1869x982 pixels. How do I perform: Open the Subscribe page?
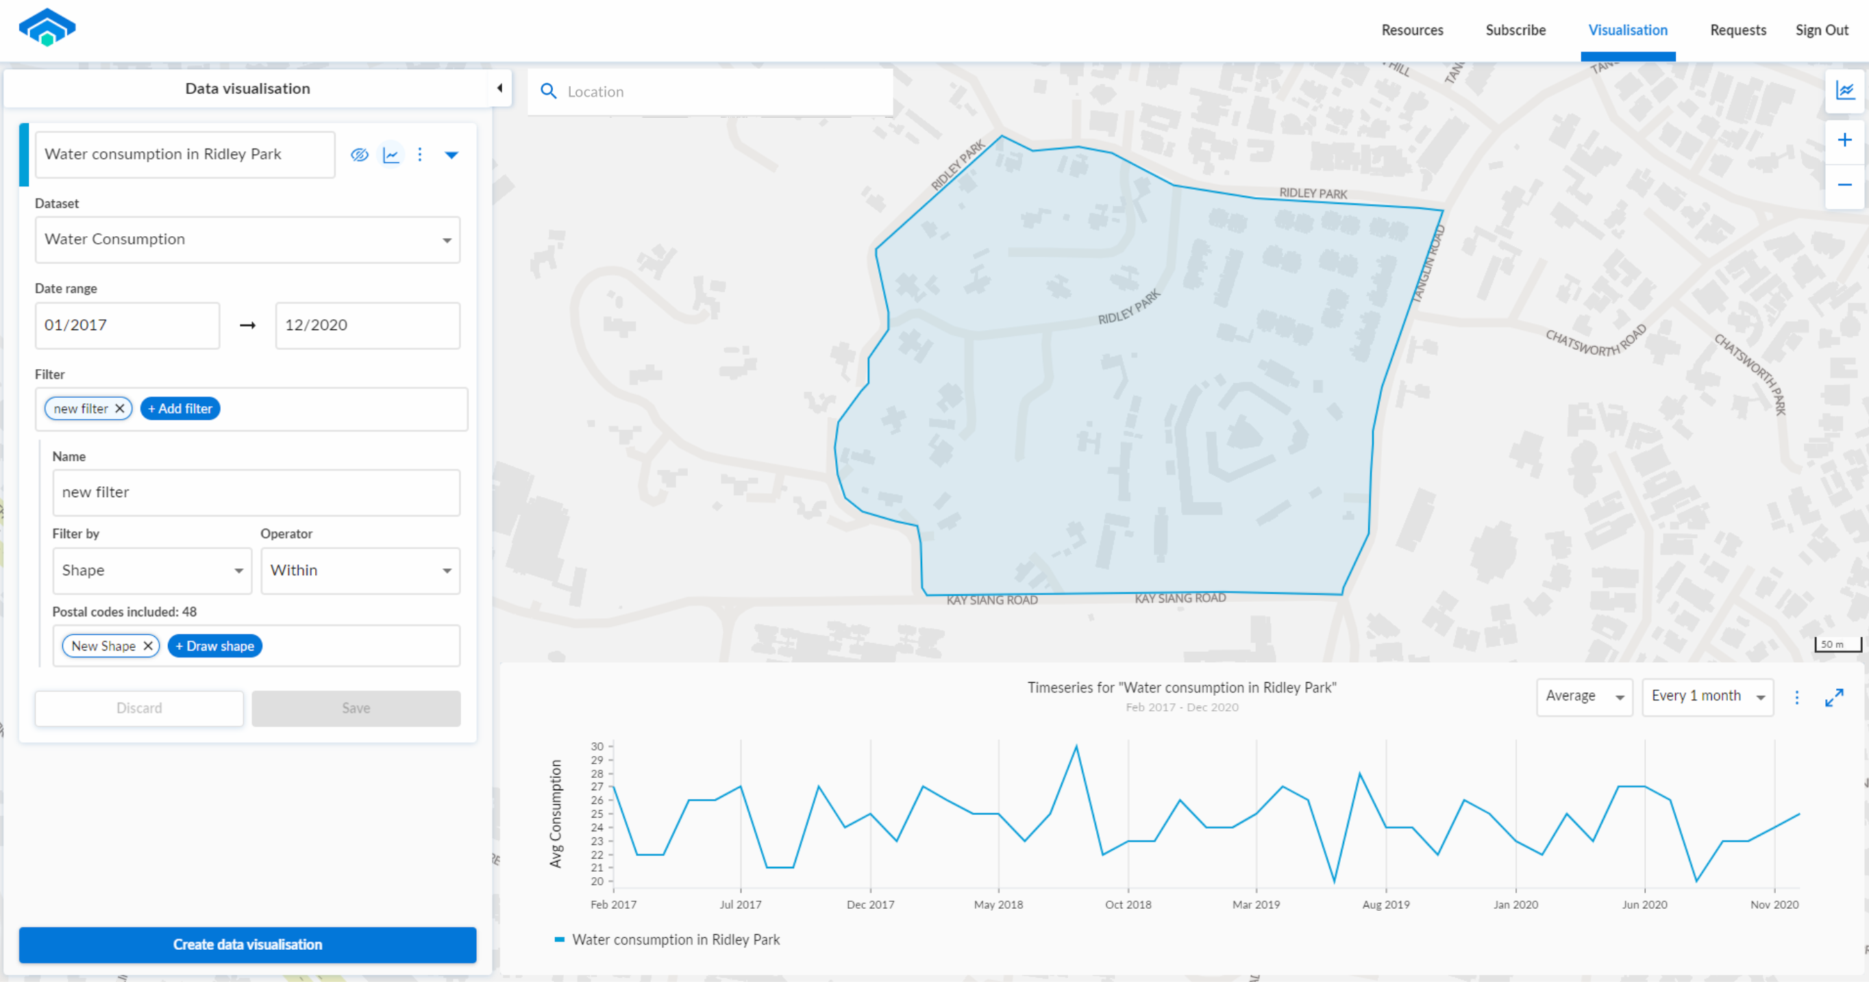[x=1515, y=30]
